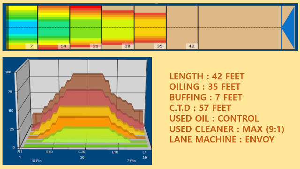Image resolution: width=300 pixels, height=169 pixels.
Task: Click the R10 axis label
Action: coord(49,152)
